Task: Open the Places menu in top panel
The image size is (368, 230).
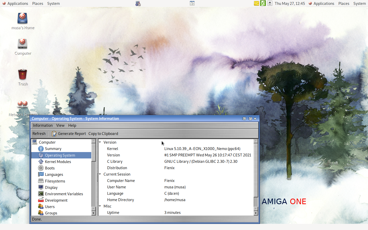Action: point(38,4)
